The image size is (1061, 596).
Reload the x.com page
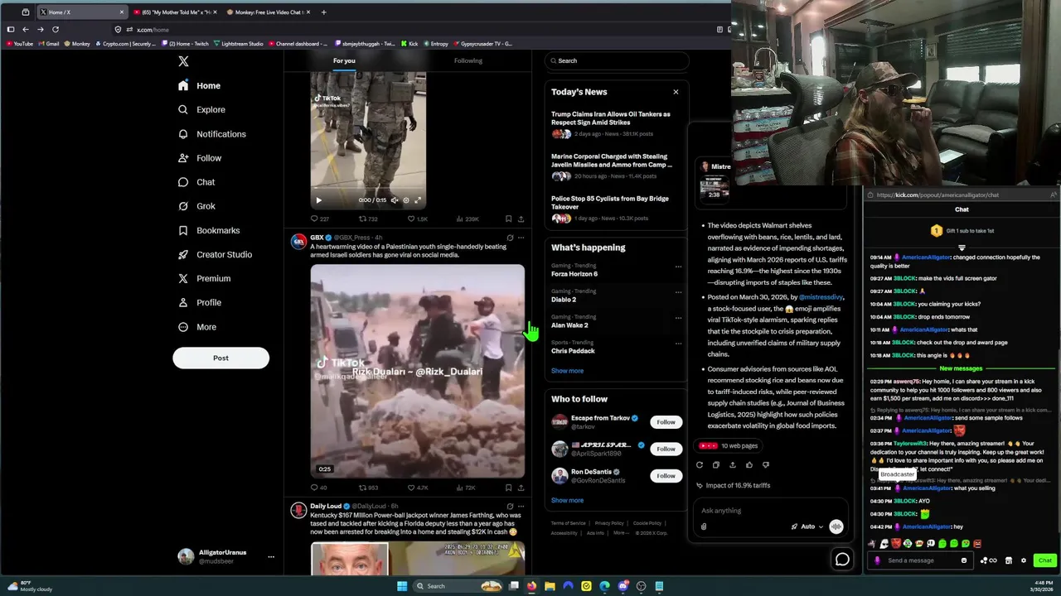[56, 29]
